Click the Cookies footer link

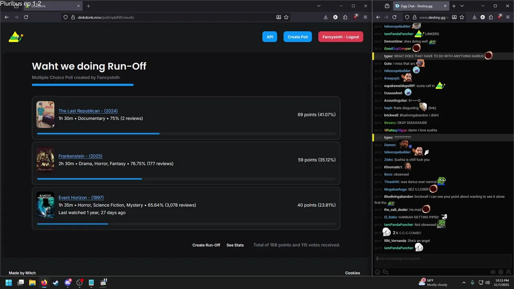pyautogui.click(x=353, y=273)
